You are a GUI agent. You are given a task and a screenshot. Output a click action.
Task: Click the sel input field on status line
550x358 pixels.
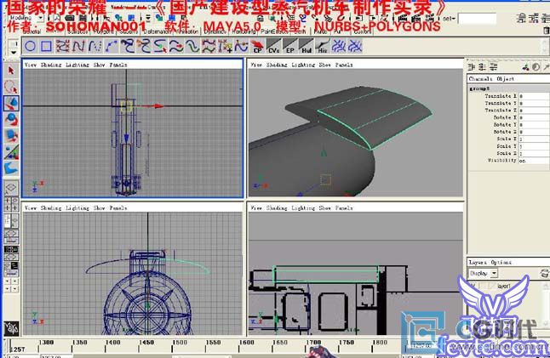point(477,19)
